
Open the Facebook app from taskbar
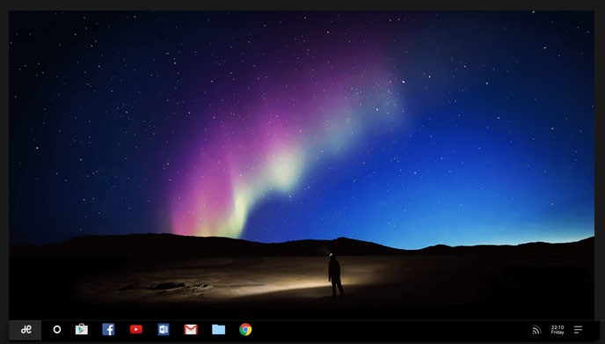point(108,329)
